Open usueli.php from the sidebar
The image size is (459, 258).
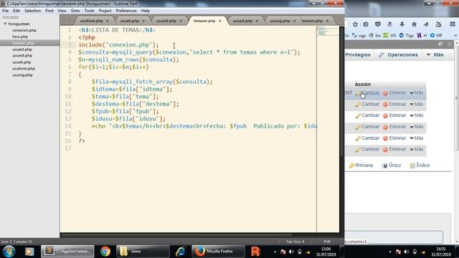point(22,62)
